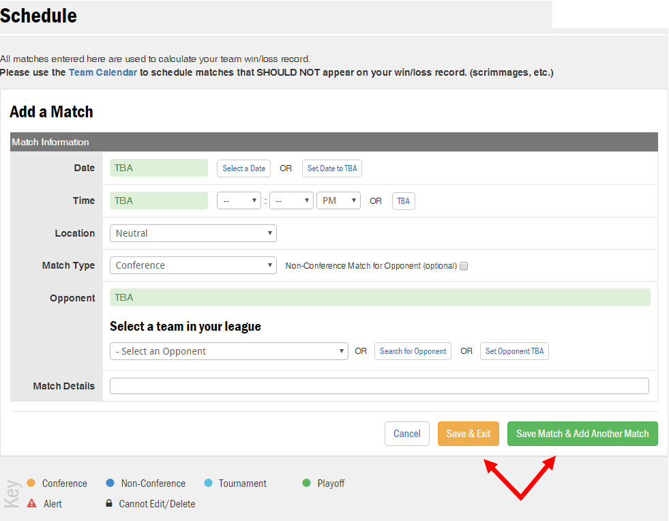Expand the Match Type dropdown showing Conference
669x521 pixels.
[x=193, y=265]
